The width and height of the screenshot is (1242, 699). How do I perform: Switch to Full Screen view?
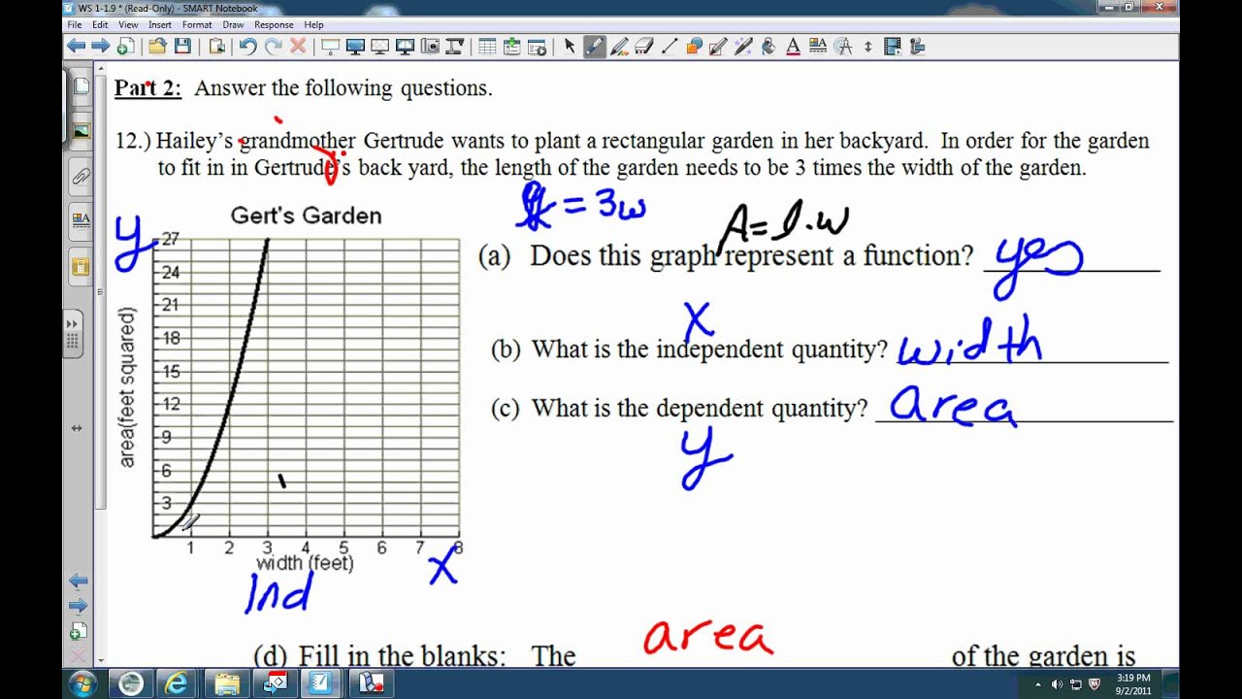click(x=355, y=46)
